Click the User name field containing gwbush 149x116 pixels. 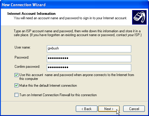pos(89,49)
